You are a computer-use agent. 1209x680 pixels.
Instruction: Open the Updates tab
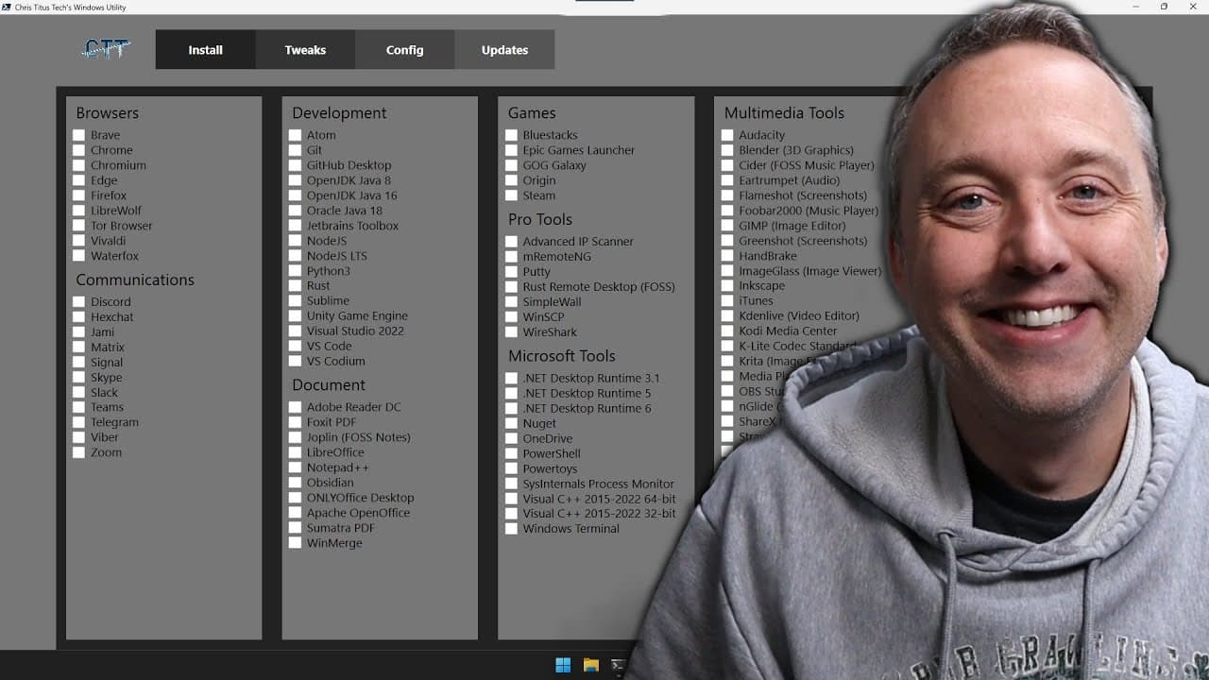(x=504, y=50)
